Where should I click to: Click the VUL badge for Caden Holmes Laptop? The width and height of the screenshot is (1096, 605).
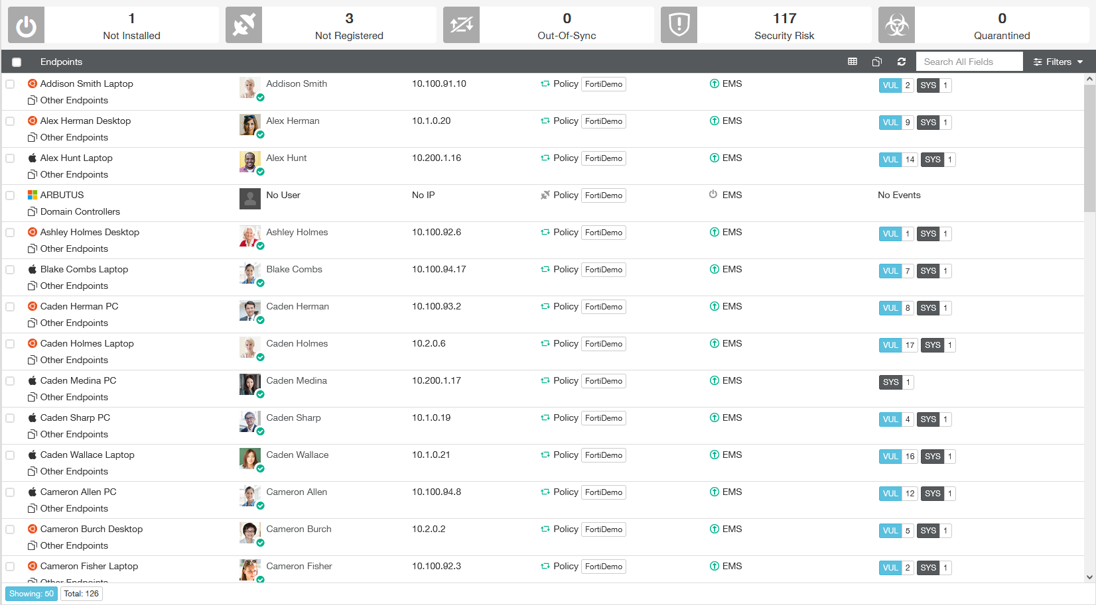click(890, 345)
